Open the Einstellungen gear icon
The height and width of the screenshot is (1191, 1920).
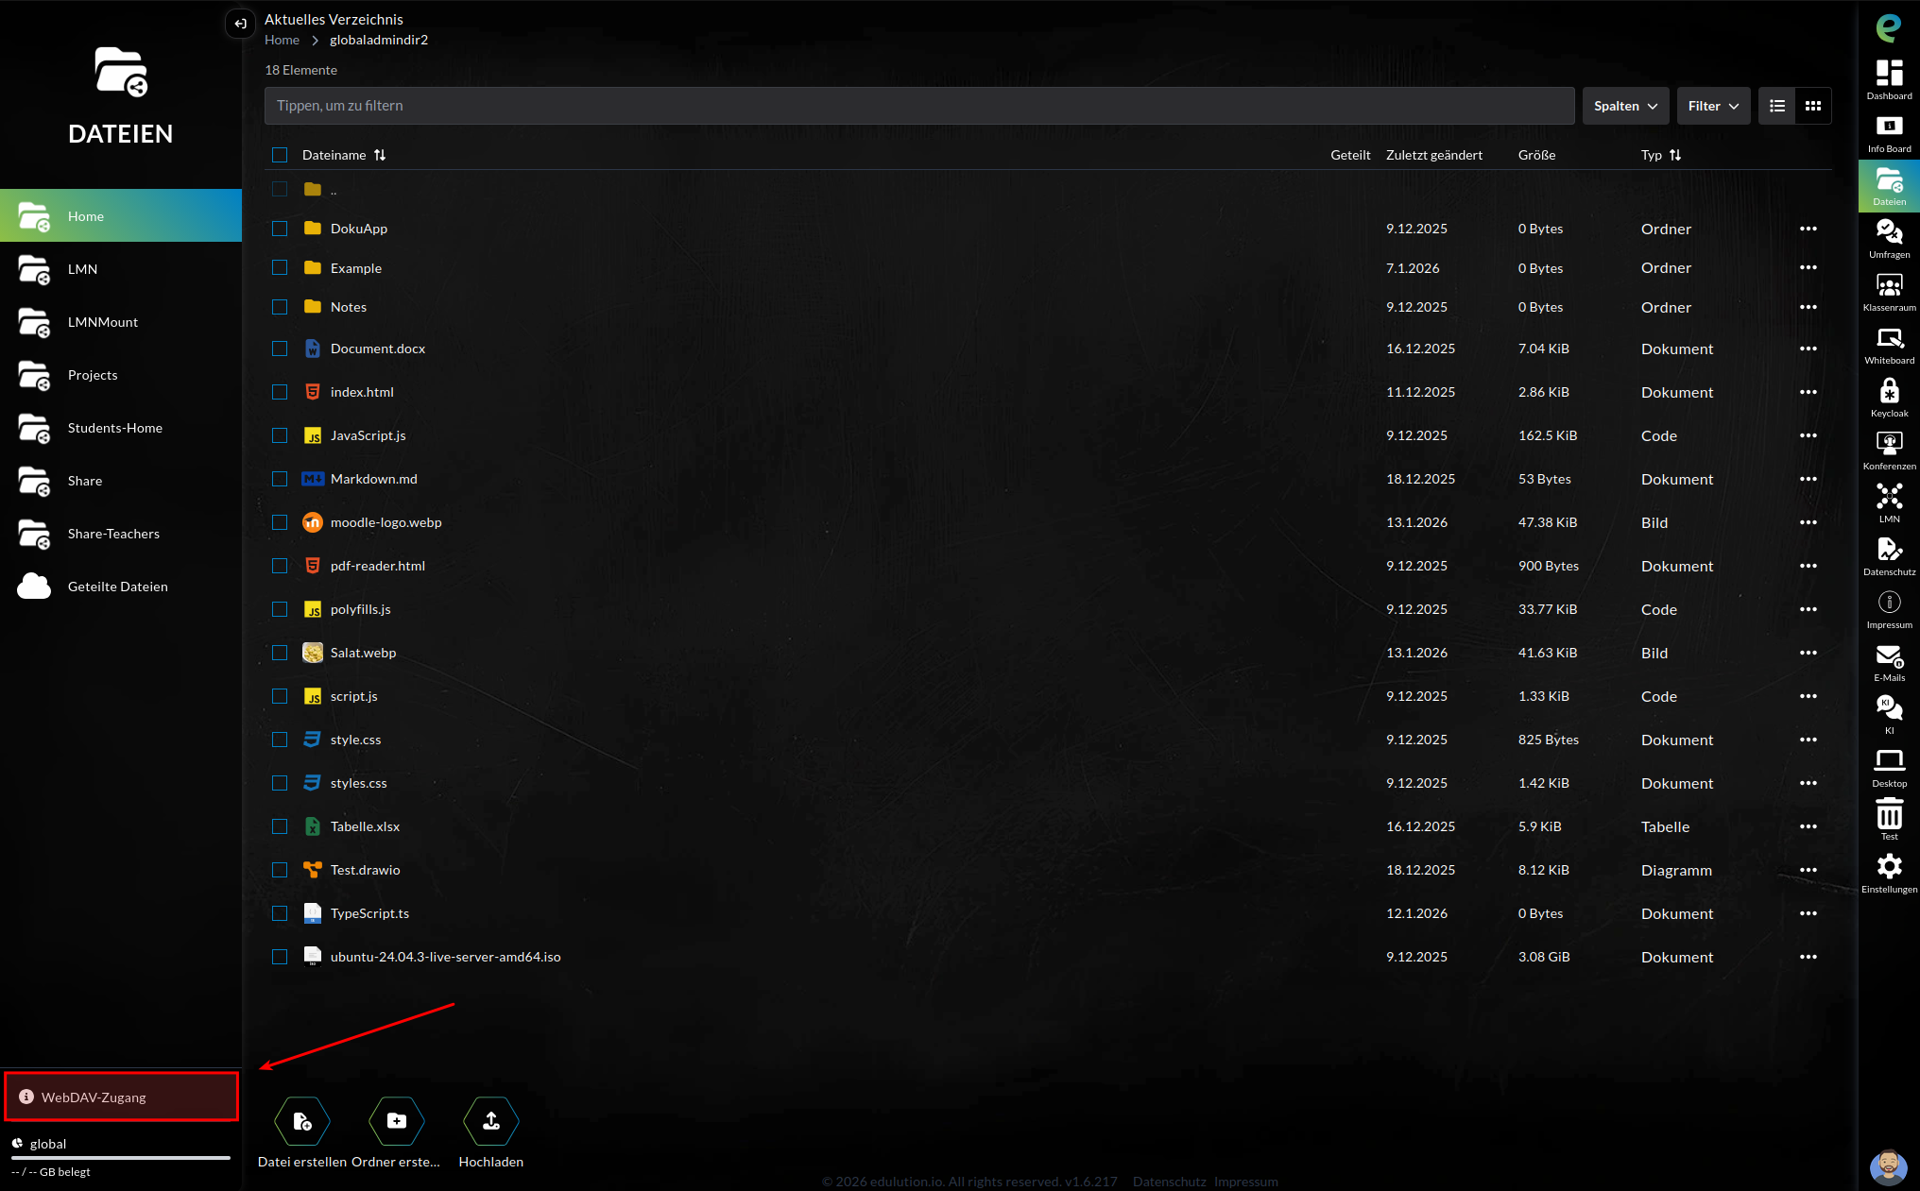(x=1889, y=867)
